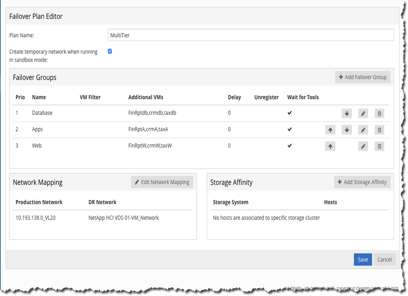
Task: Move Web group up in priority
Action: (x=330, y=146)
